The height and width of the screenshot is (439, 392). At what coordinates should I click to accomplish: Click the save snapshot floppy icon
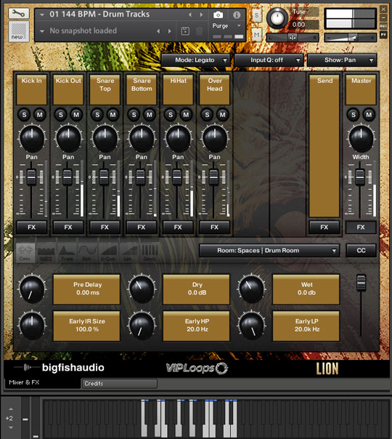[x=185, y=31]
